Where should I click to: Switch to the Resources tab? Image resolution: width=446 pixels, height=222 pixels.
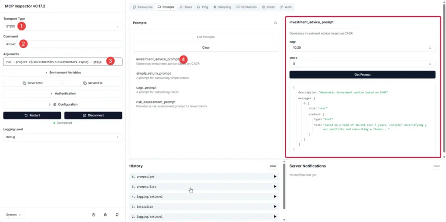pyautogui.click(x=142, y=7)
